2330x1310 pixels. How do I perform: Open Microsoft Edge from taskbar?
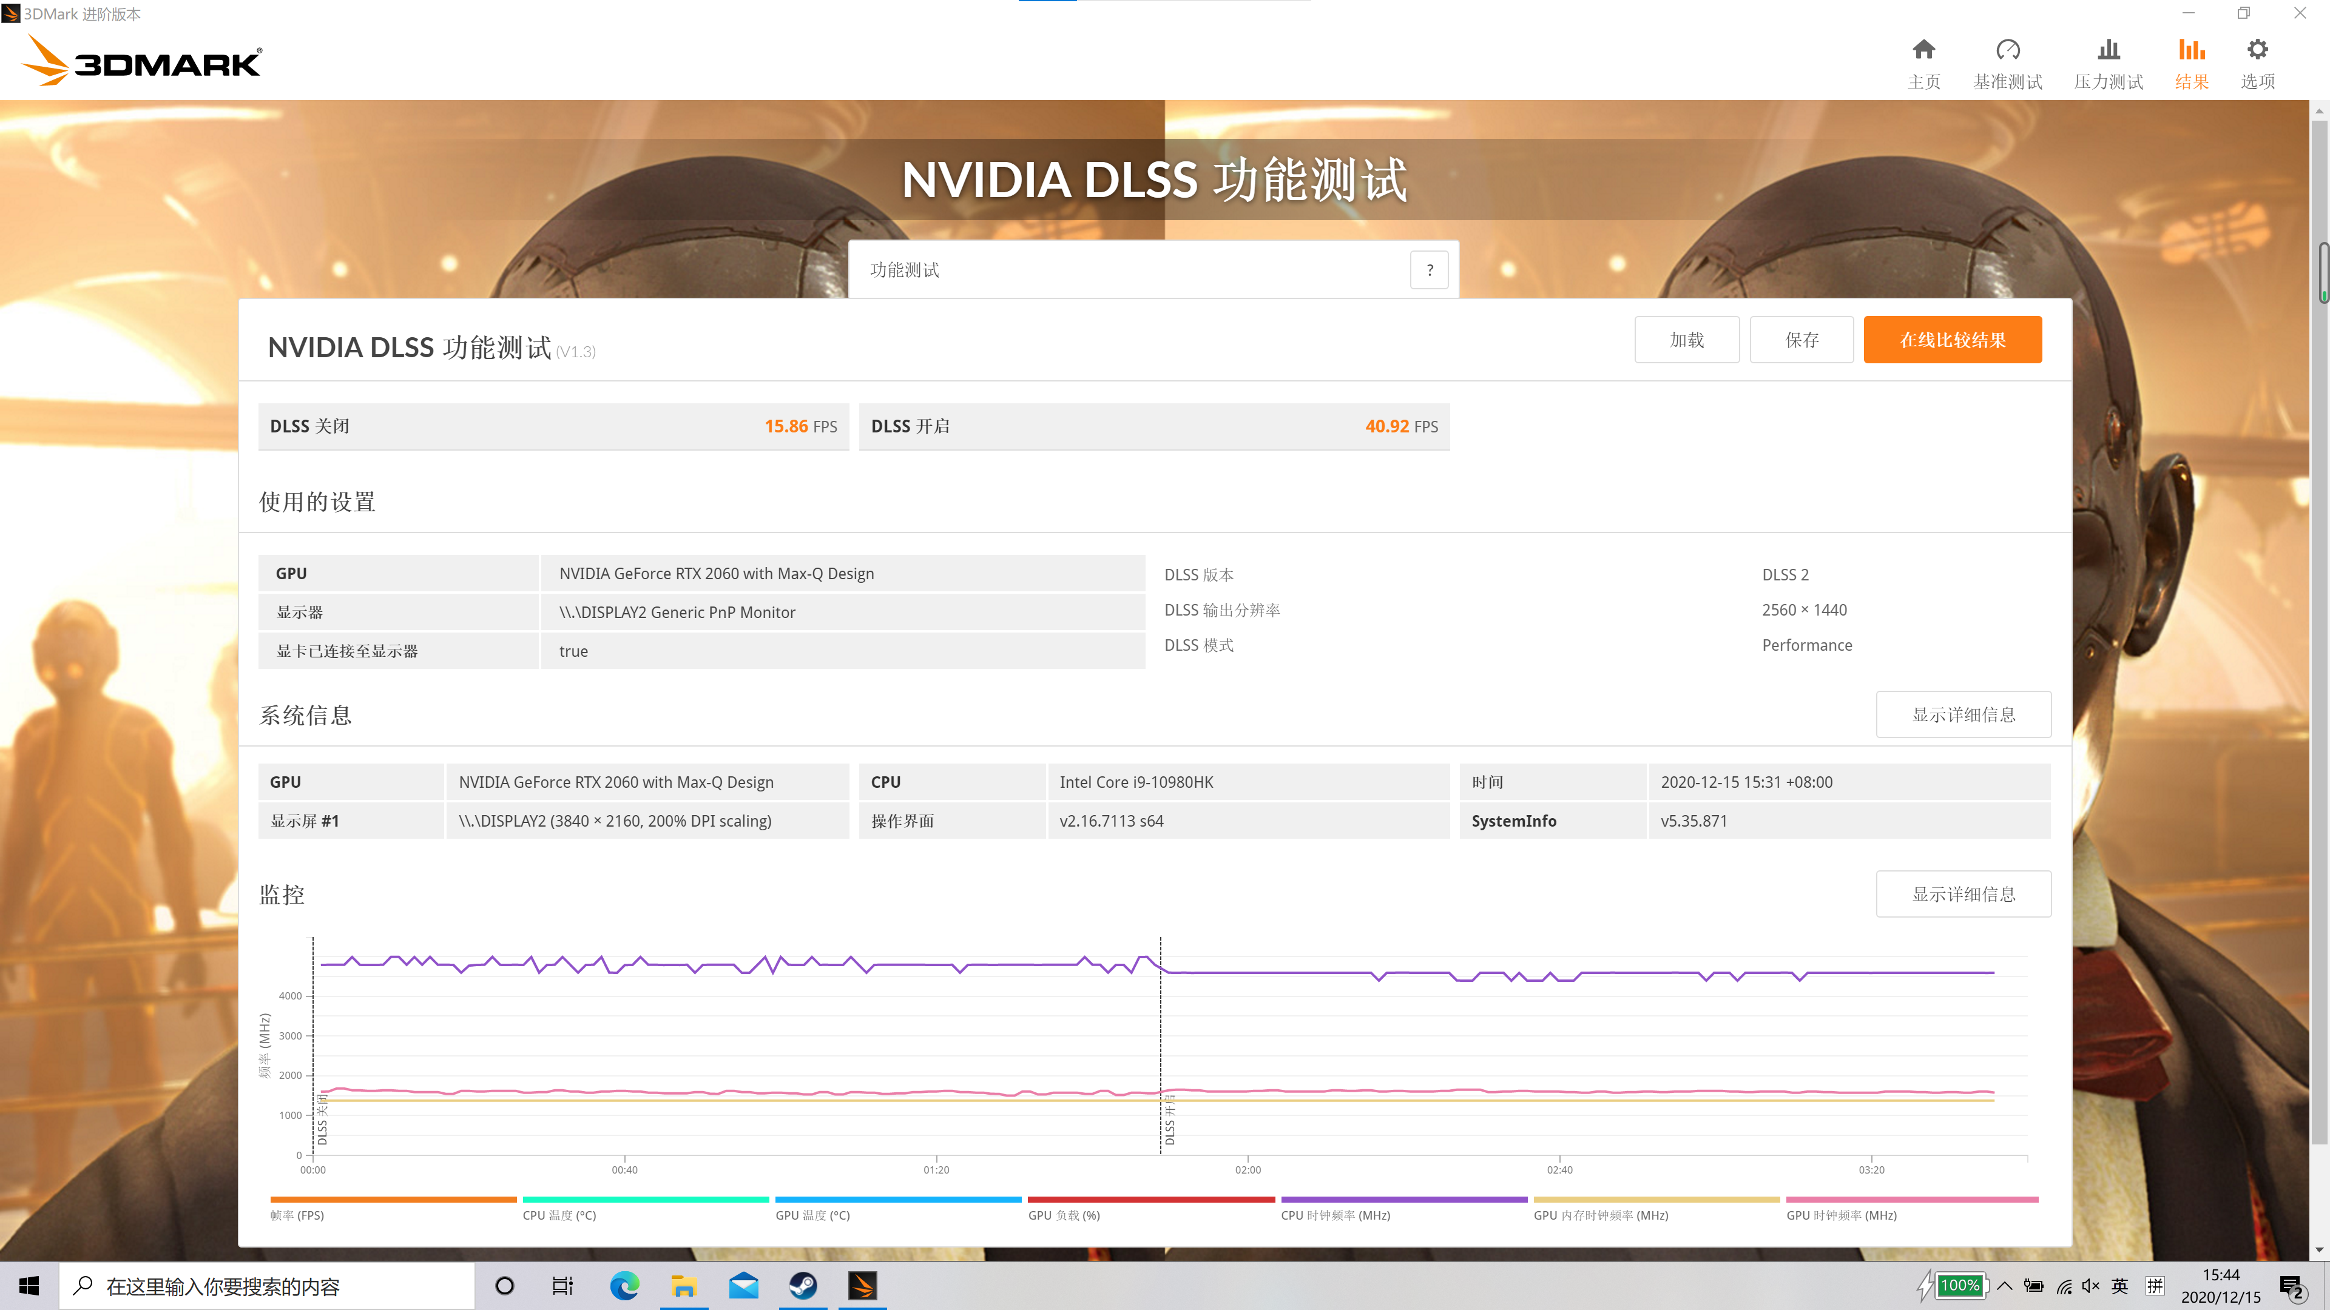[624, 1286]
